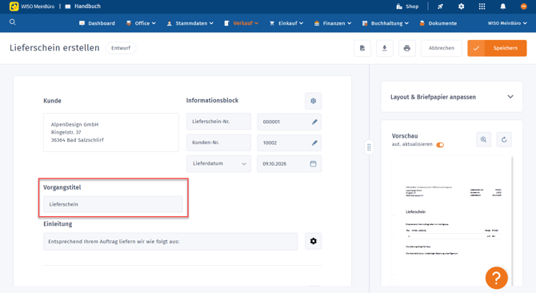Click the Speichern button
Image resolution: width=536 pixels, height=293 pixels.
click(x=497, y=48)
